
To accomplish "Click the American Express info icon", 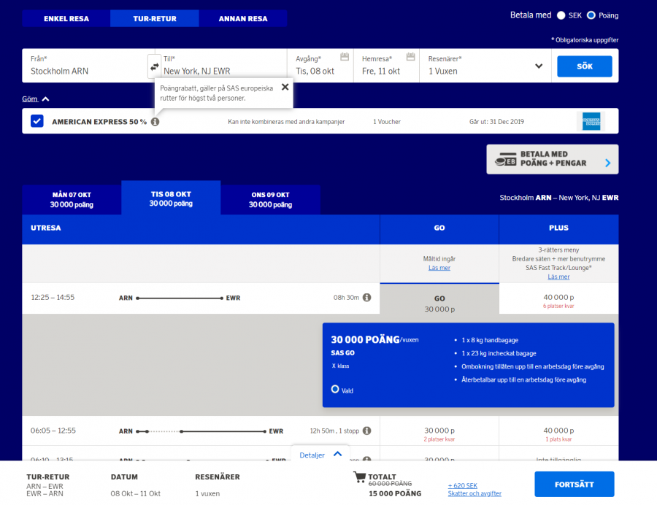I will pos(155,122).
